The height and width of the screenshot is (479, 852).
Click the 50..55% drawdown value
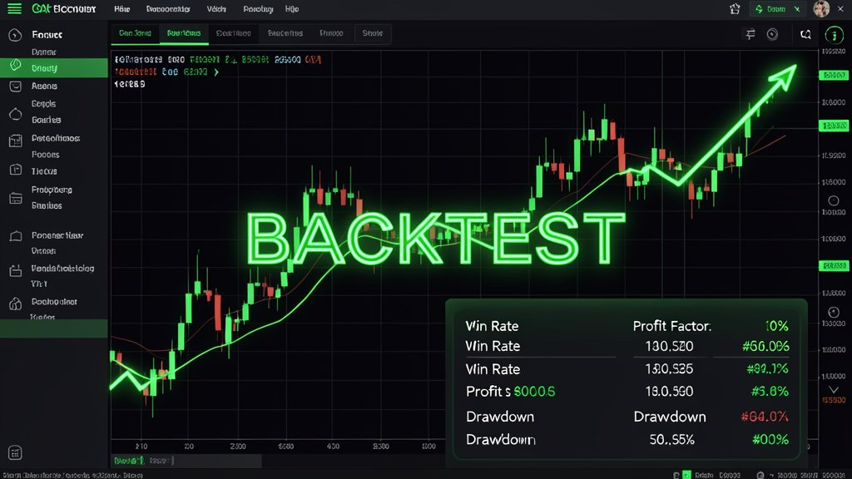671,439
